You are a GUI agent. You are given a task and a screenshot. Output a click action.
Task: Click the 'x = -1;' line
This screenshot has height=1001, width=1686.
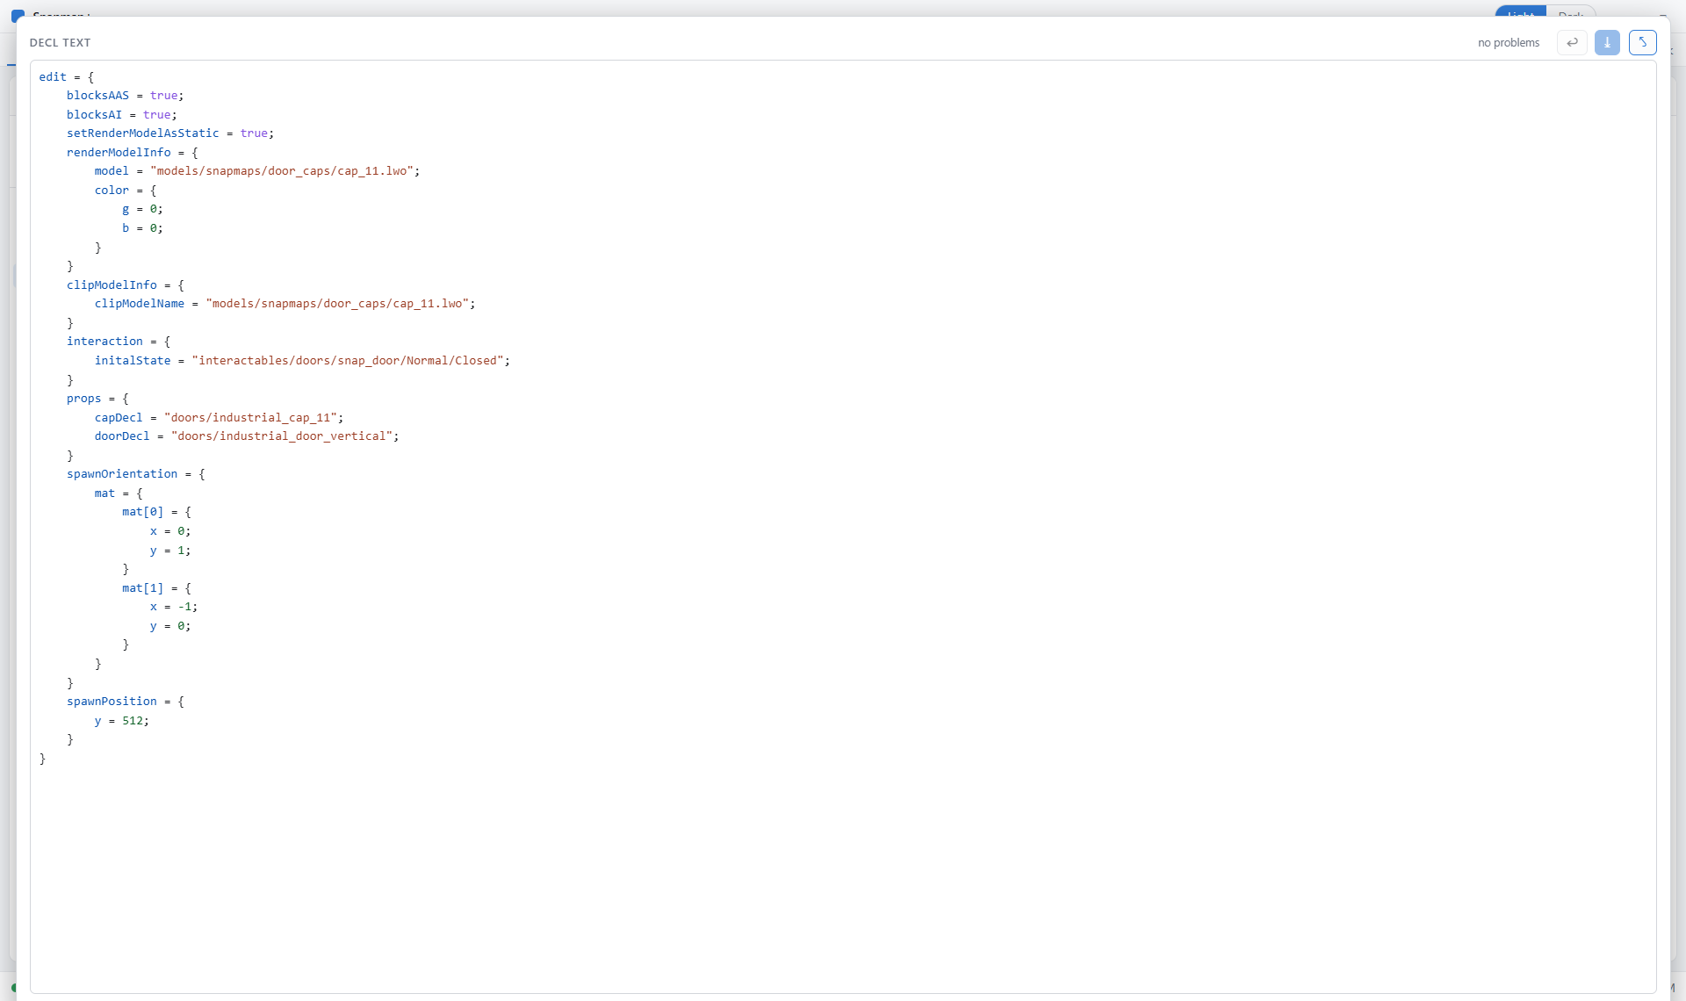pos(173,607)
